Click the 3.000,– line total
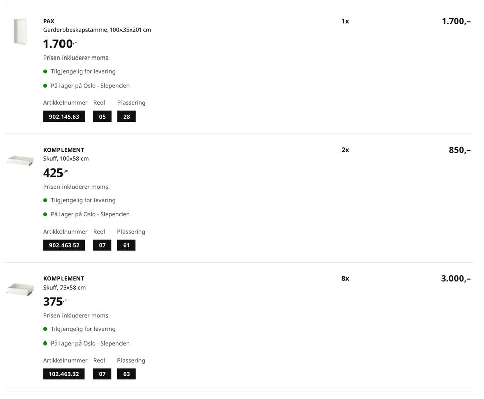 tap(456, 278)
